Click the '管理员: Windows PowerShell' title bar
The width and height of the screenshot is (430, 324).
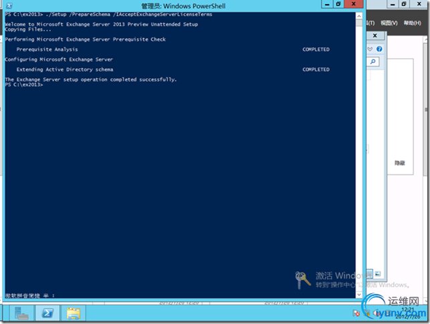[183, 6]
